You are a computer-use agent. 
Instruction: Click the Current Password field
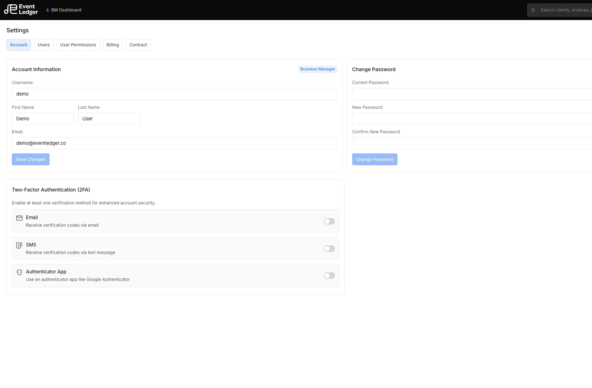(472, 94)
